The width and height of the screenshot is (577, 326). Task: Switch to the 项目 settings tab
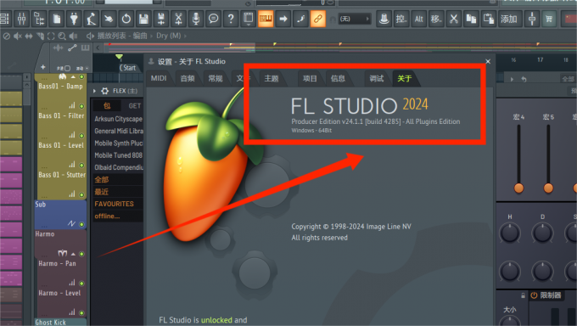coord(310,78)
